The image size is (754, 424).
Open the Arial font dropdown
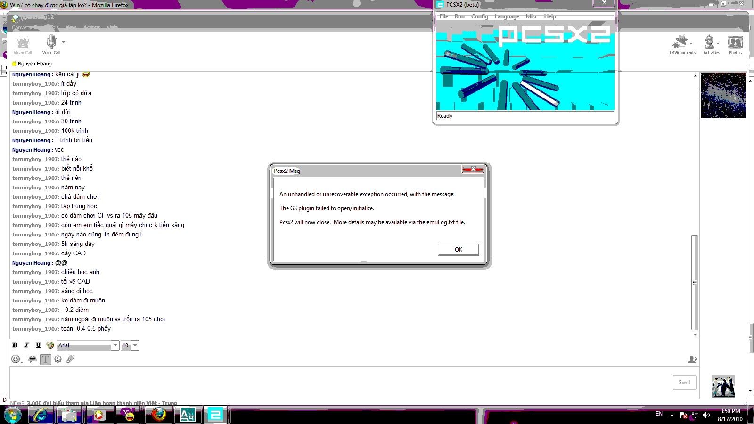pyautogui.click(x=115, y=345)
